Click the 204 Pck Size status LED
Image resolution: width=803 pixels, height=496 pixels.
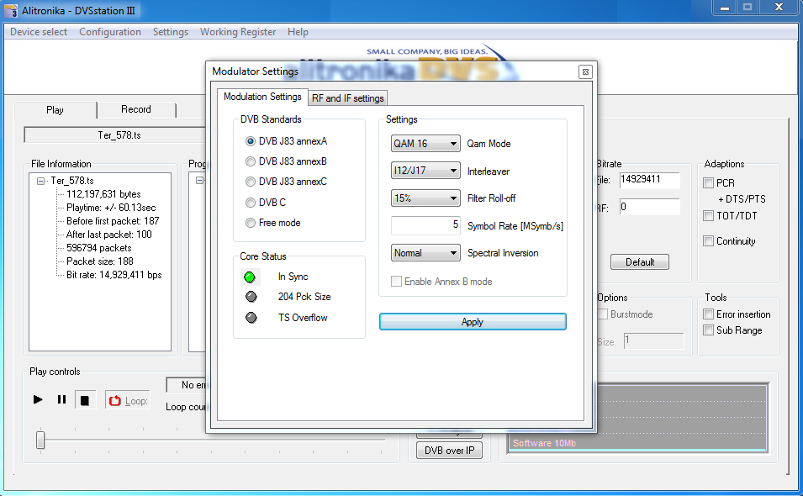click(251, 297)
